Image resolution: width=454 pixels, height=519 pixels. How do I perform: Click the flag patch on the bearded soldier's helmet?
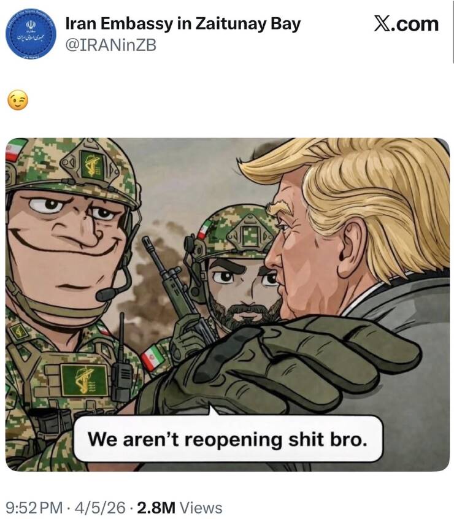click(204, 229)
